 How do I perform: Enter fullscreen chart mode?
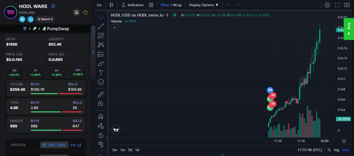(x=337, y=5)
